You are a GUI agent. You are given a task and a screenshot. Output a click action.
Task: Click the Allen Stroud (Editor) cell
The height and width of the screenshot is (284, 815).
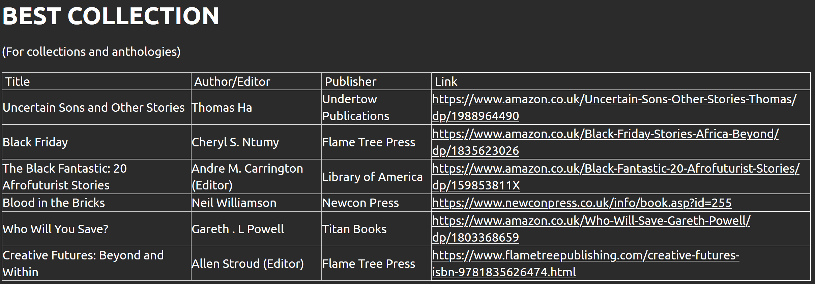click(248, 264)
